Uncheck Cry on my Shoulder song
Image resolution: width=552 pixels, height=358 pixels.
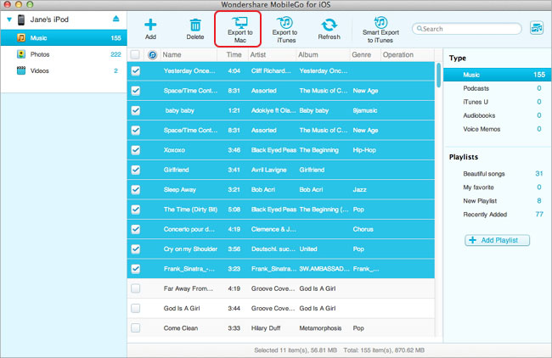coord(136,249)
